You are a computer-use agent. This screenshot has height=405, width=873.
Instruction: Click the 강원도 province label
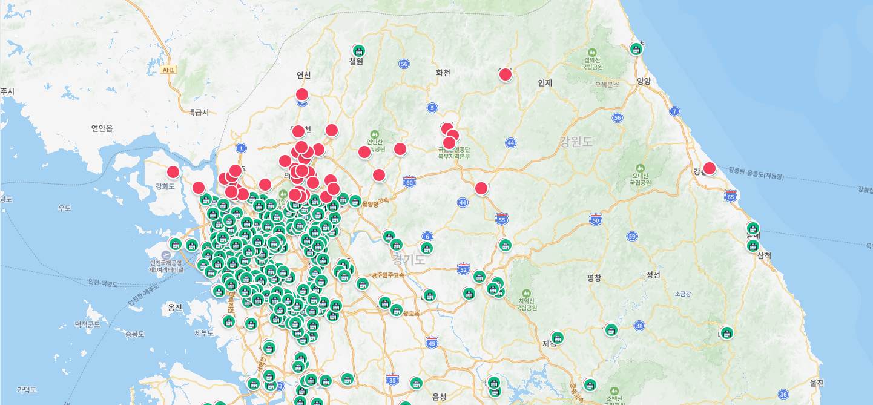[576, 142]
